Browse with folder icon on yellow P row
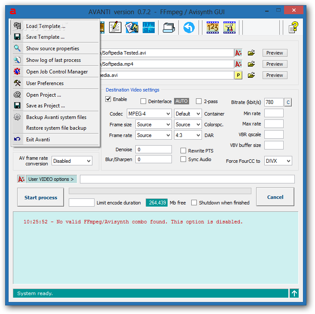Image resolution: width=315 pixels, height=314 pixels. 251,75
